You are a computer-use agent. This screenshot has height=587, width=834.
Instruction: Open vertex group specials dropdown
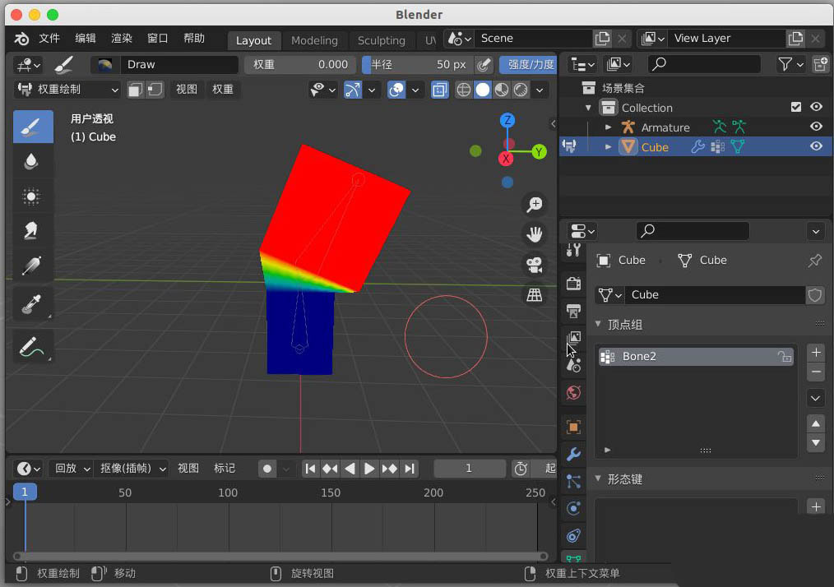click(815, 398)
